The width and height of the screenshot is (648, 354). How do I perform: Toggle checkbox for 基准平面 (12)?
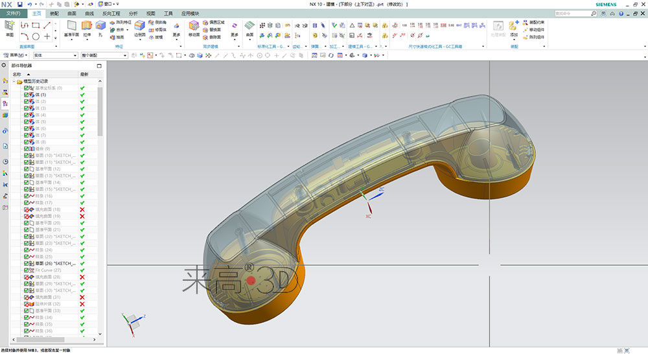(x=27, y=169)
